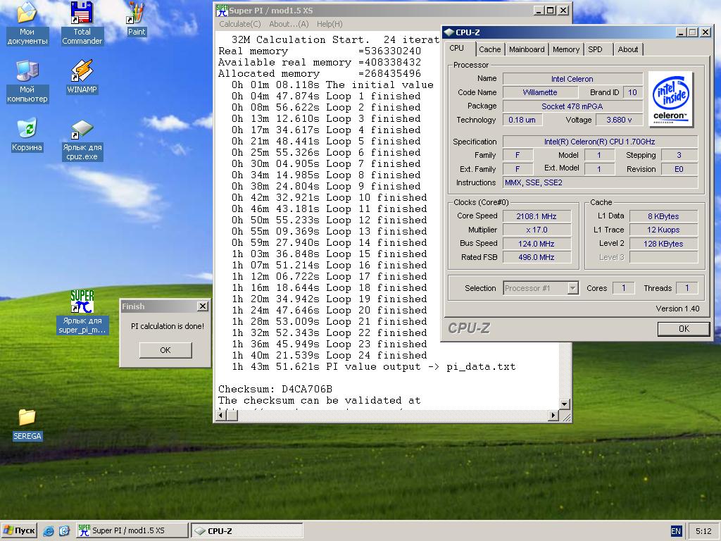Launch the WINAMP desktop shortcut

(x=82, y=77)
